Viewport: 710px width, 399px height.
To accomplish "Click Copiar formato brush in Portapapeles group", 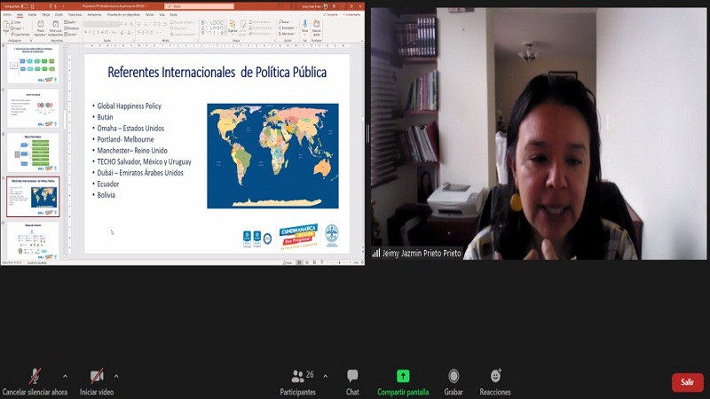I will click(x=20, y=35).
